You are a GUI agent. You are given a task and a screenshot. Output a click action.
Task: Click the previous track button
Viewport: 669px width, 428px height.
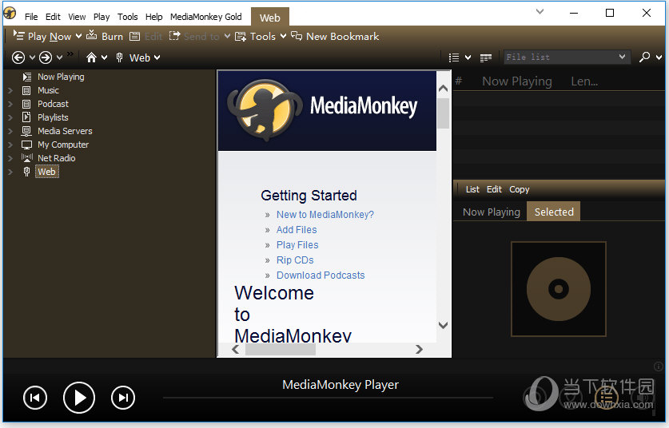click(x=35, y=398)
